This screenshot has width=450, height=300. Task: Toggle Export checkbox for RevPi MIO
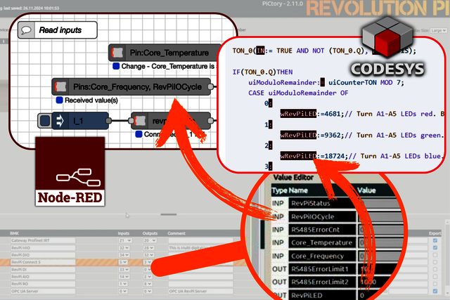coord(435,247)
